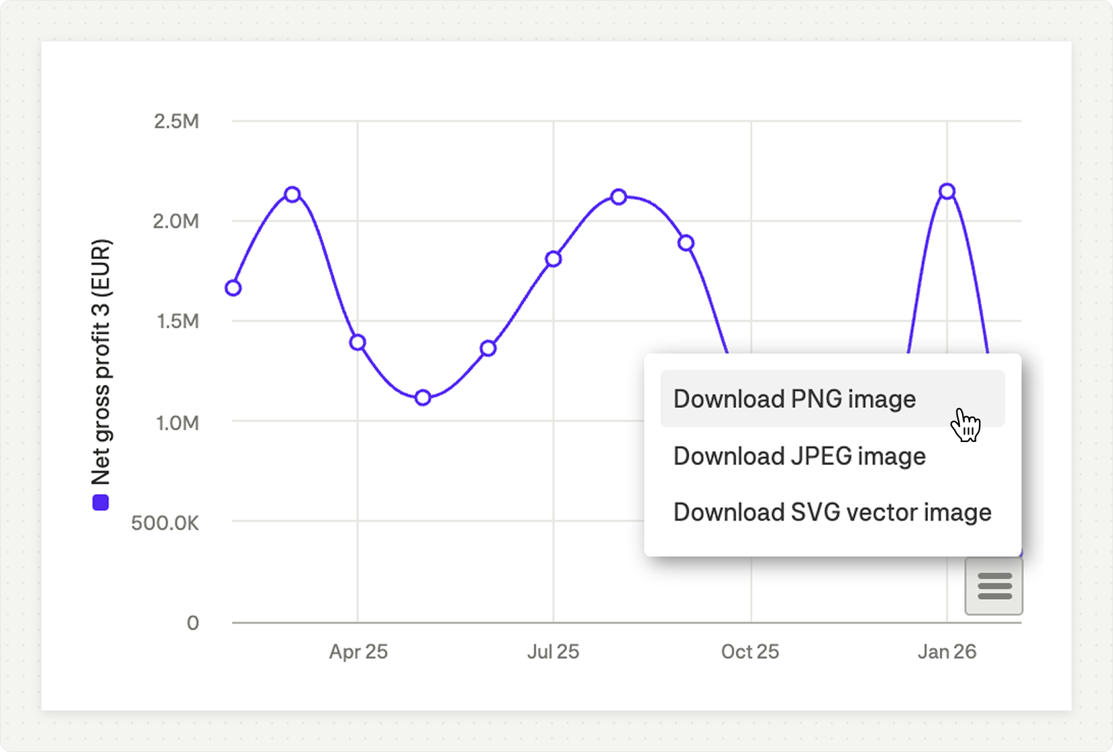
Task: Select the Oct 25 x-axis label
Action: click(x=750, y=652)
